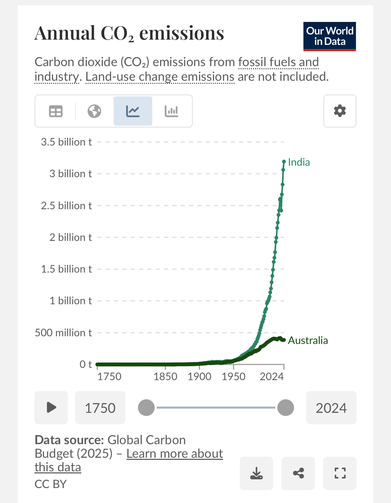This screenshot has height=503, width=391.
Task: Enter full-screen mode for the chart
Action: coord(340,473)
